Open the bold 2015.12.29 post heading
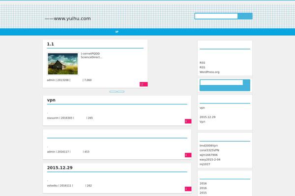 click(x=59, y=168)
